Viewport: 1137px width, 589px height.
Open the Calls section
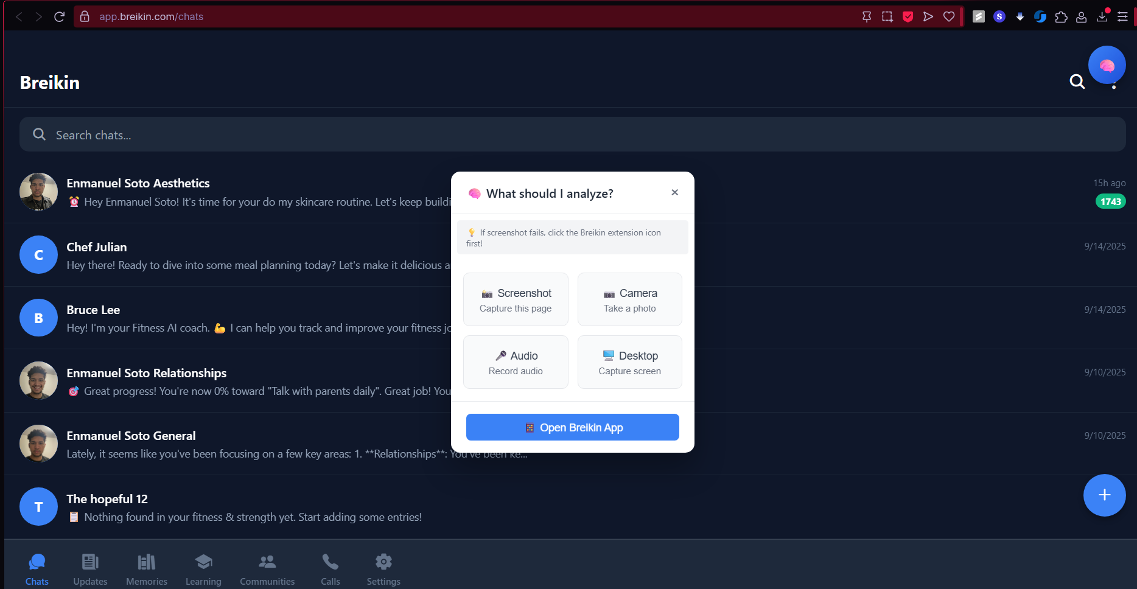pos(330,568)
